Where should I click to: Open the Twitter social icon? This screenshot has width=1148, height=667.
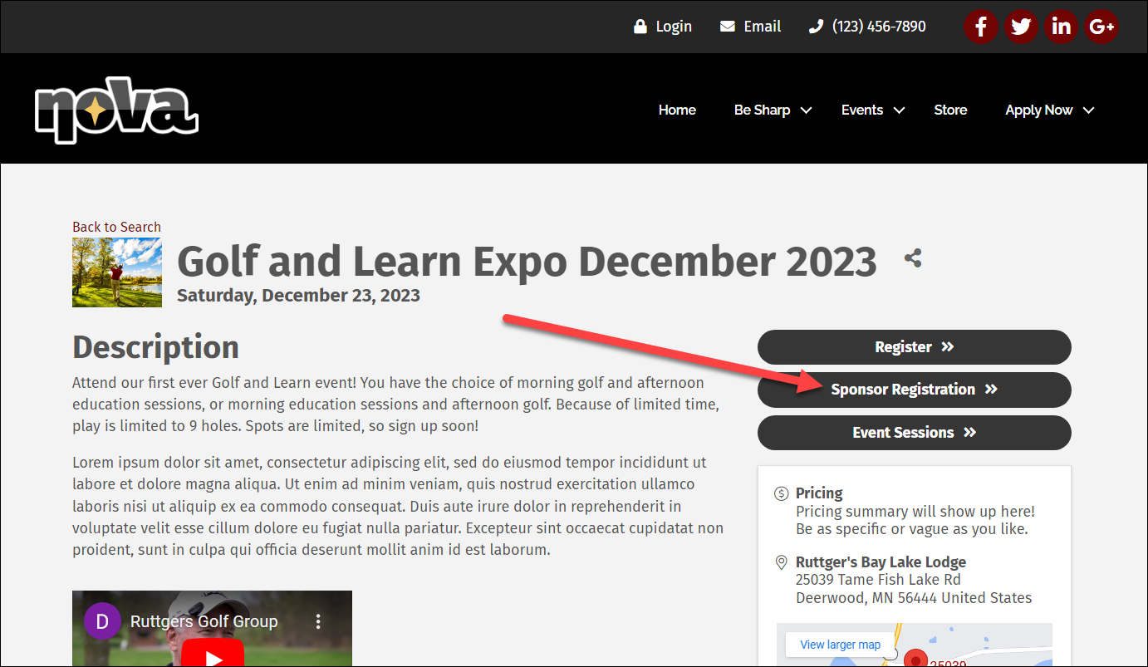point(1021,27)
